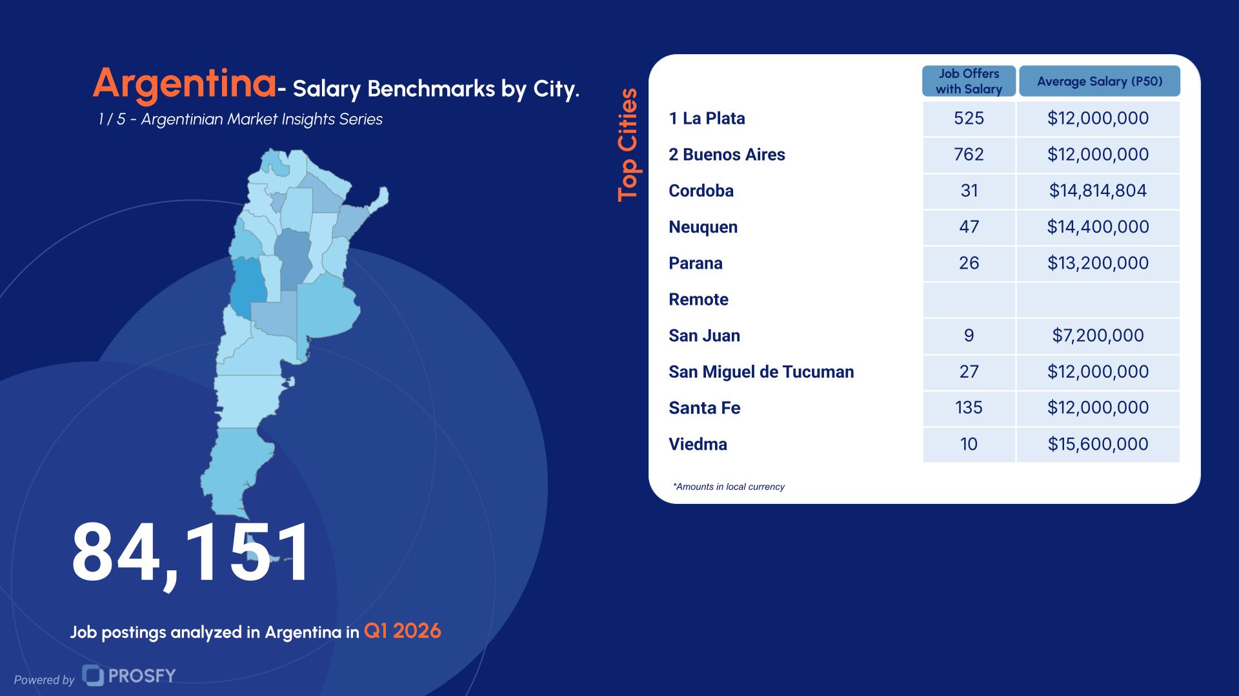1239x696 pixels.
Task: Select the 'San Miguel de Tucuman' row label
Action: pos(761,372)
